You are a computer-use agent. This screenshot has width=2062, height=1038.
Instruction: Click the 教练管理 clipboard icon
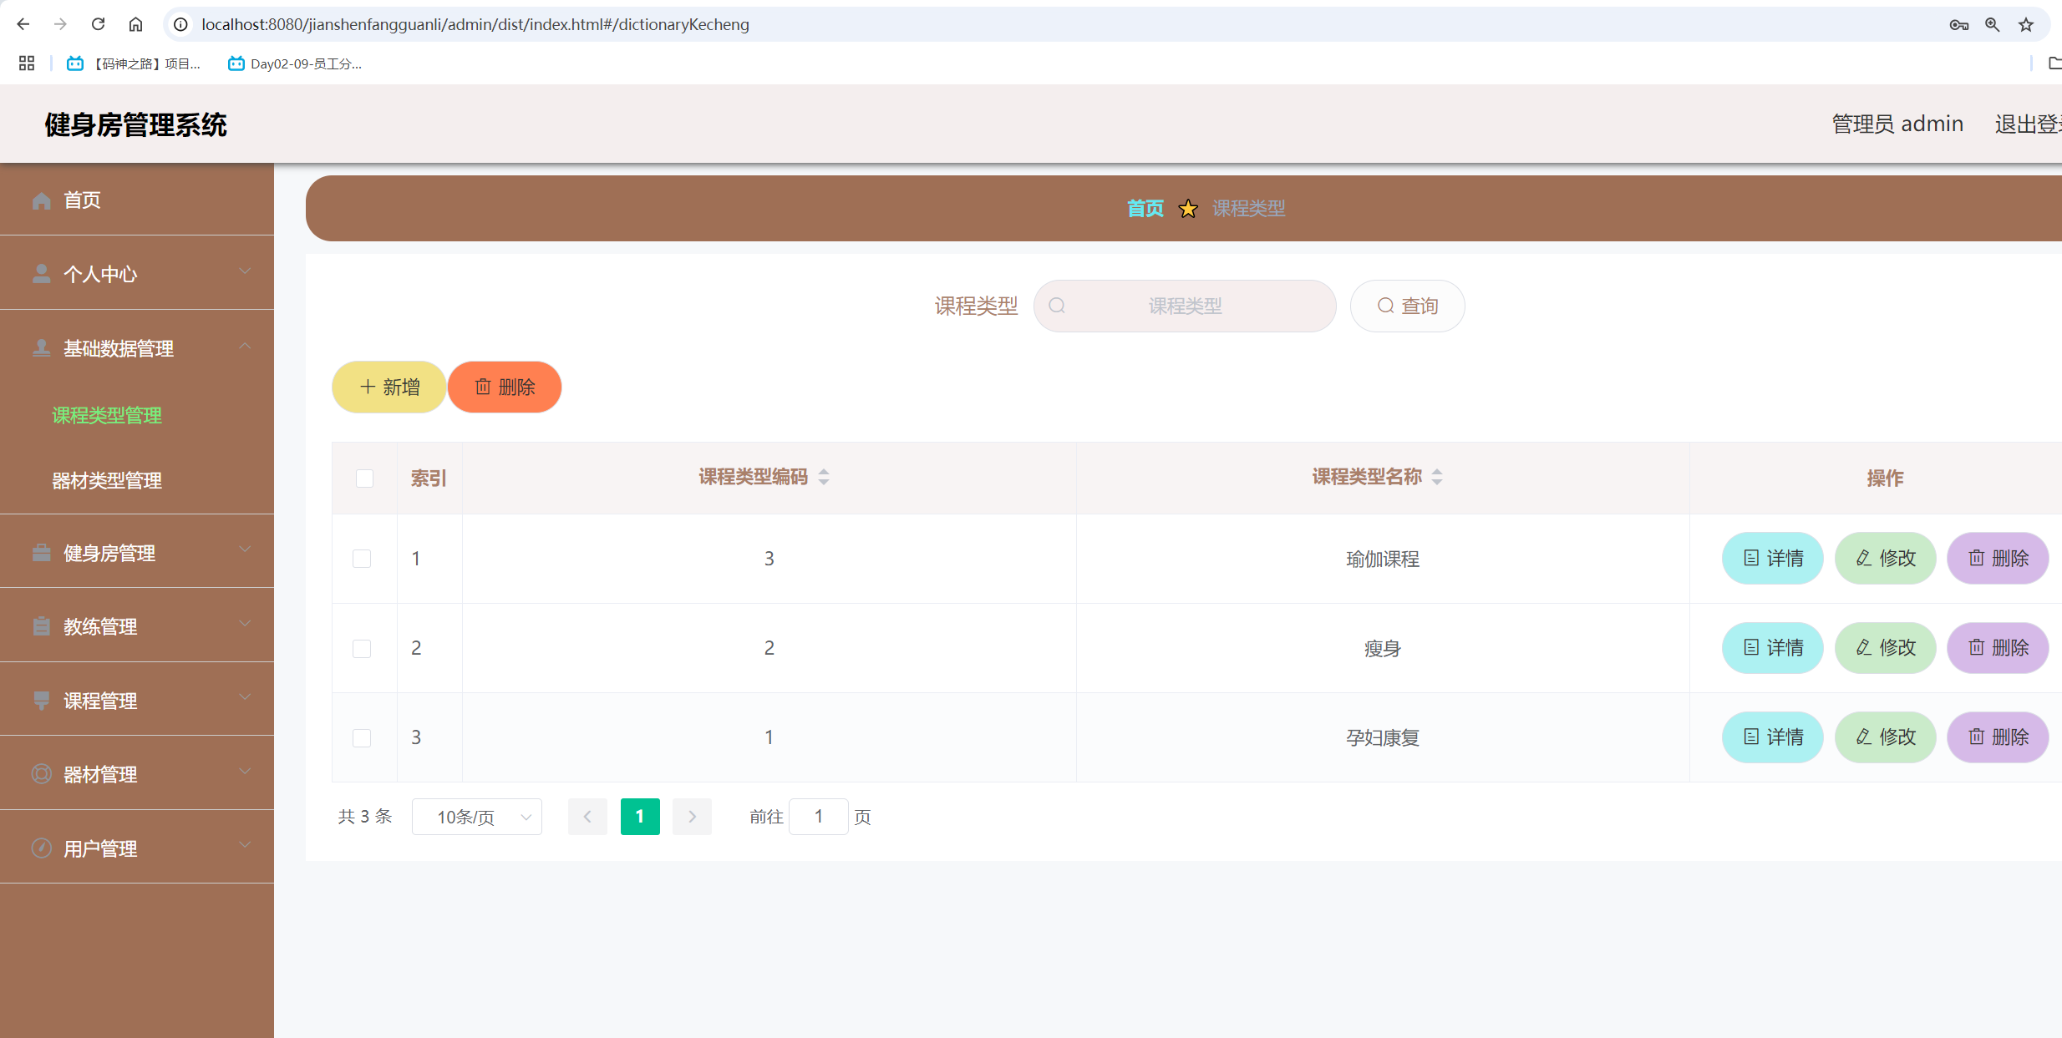click(42, 626)
